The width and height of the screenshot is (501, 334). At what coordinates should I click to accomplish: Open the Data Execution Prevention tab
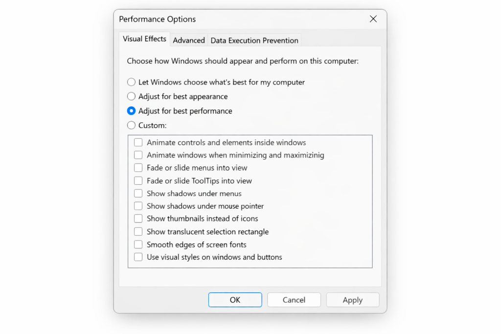(254, 40)
